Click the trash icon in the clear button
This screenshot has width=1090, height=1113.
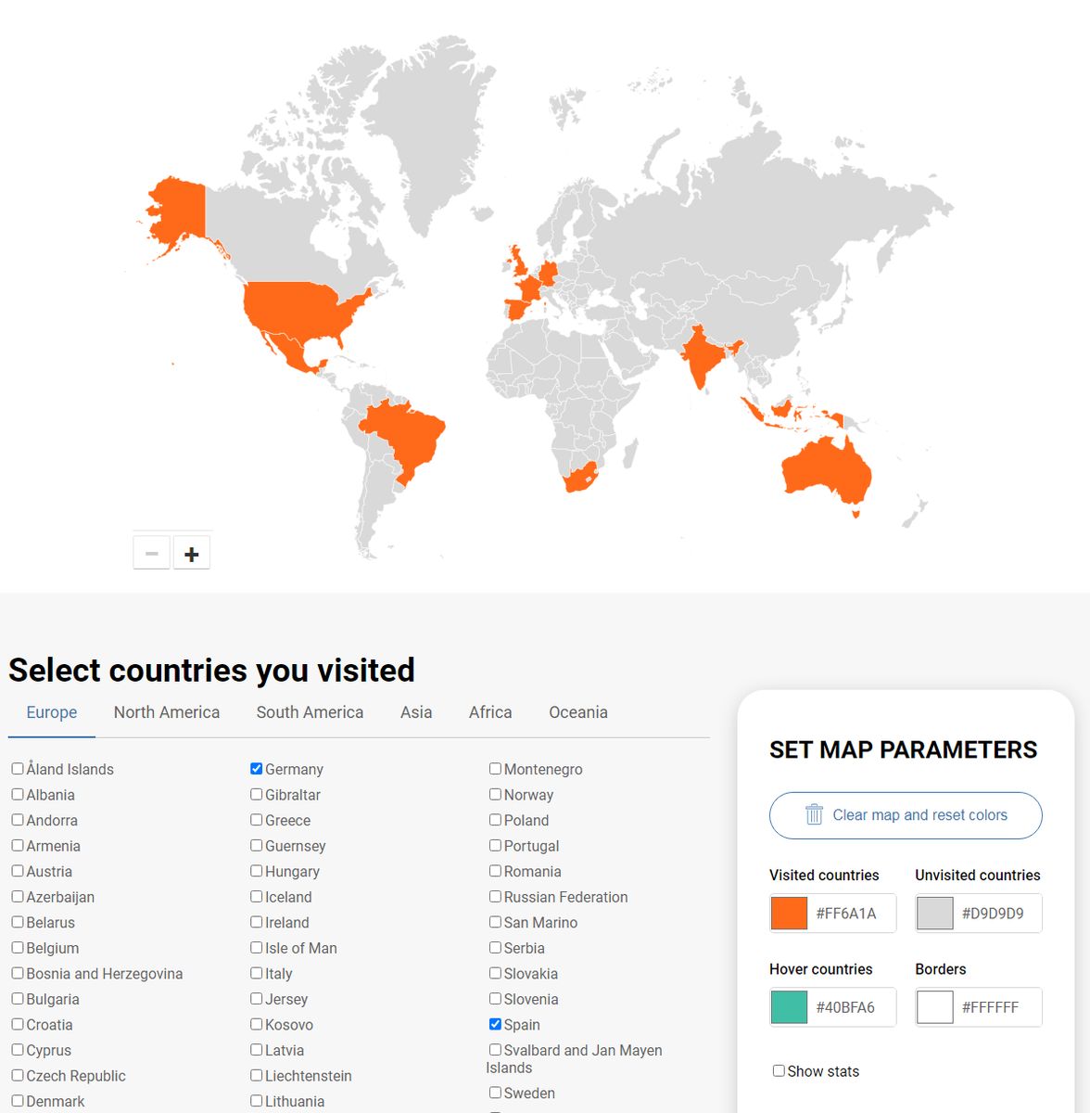[813, 814]
